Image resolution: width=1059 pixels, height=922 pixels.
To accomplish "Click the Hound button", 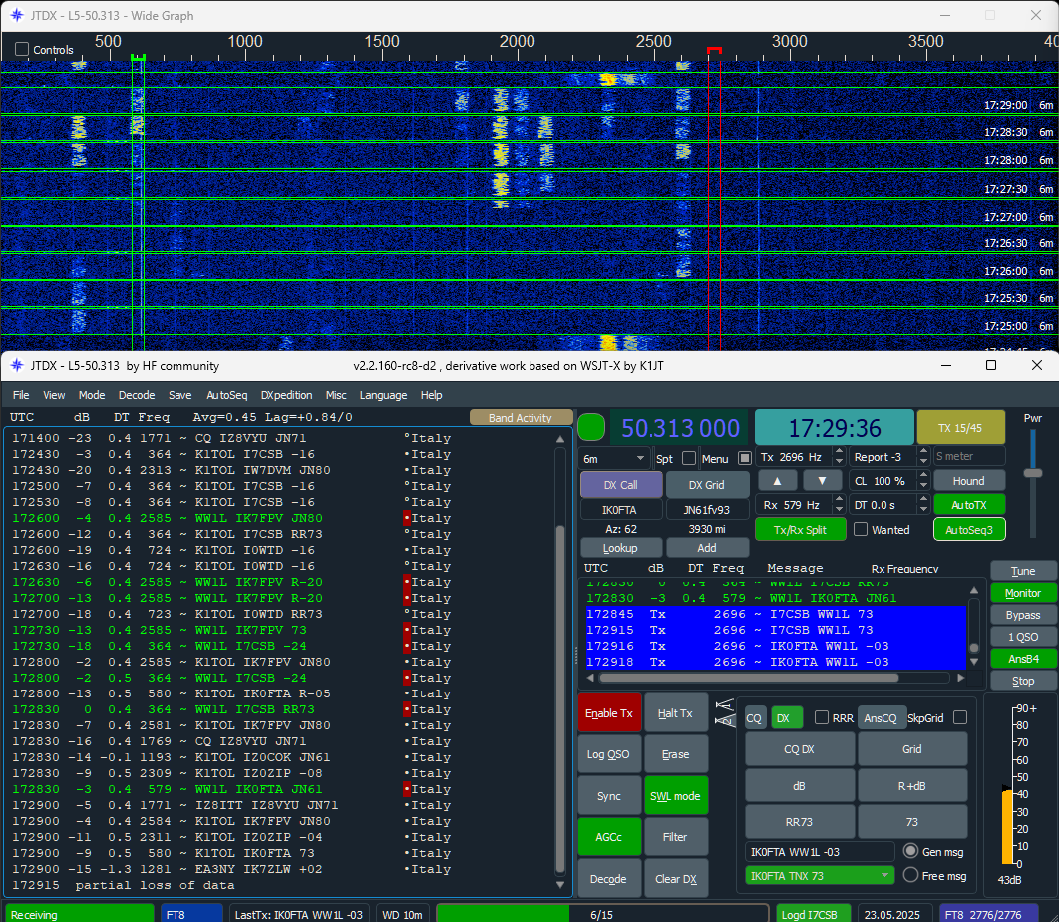I will (x=968, y=481).
